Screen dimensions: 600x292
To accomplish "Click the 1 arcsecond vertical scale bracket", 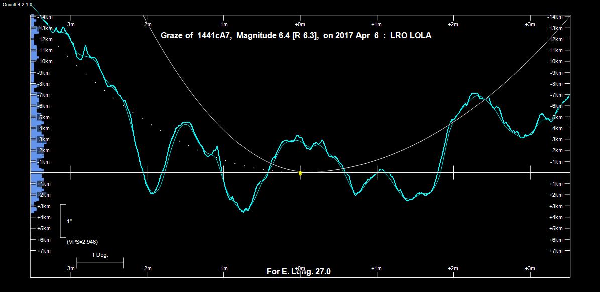I will pyautogui.click(x=62, y=221).
